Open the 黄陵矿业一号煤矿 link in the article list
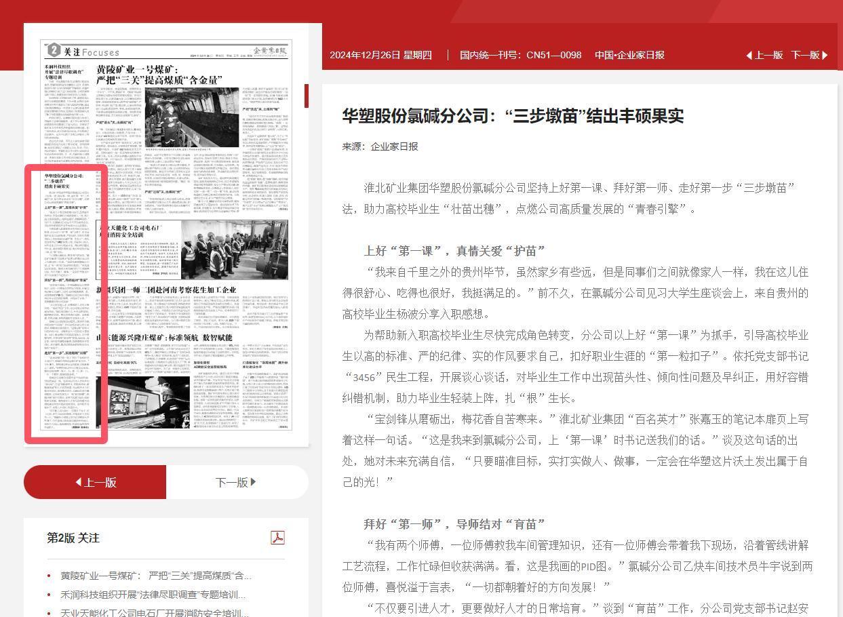Viewport: 843px width, 617px height. coord(155,576)
